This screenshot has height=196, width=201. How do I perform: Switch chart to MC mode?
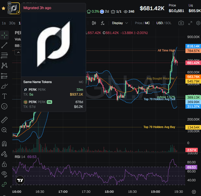click(x=147, y=23)
